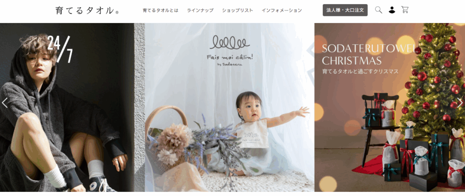Image resolution: width=465 pixels, height=196 pixels.
Task: Click the Fais moi câlin logo
Action: point(230,51)
